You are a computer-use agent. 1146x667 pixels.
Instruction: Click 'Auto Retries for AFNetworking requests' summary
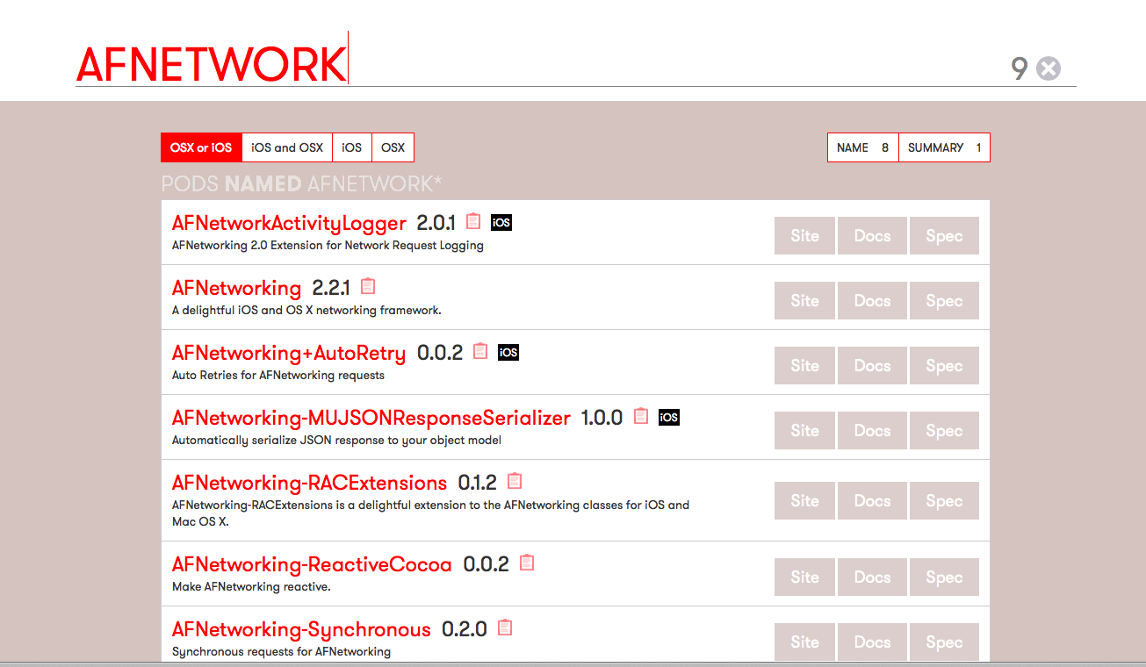pyautogui.click(x=278, y=375)
